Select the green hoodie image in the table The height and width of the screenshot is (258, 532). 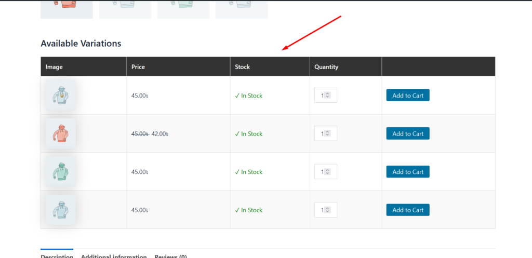coord(60,172)
